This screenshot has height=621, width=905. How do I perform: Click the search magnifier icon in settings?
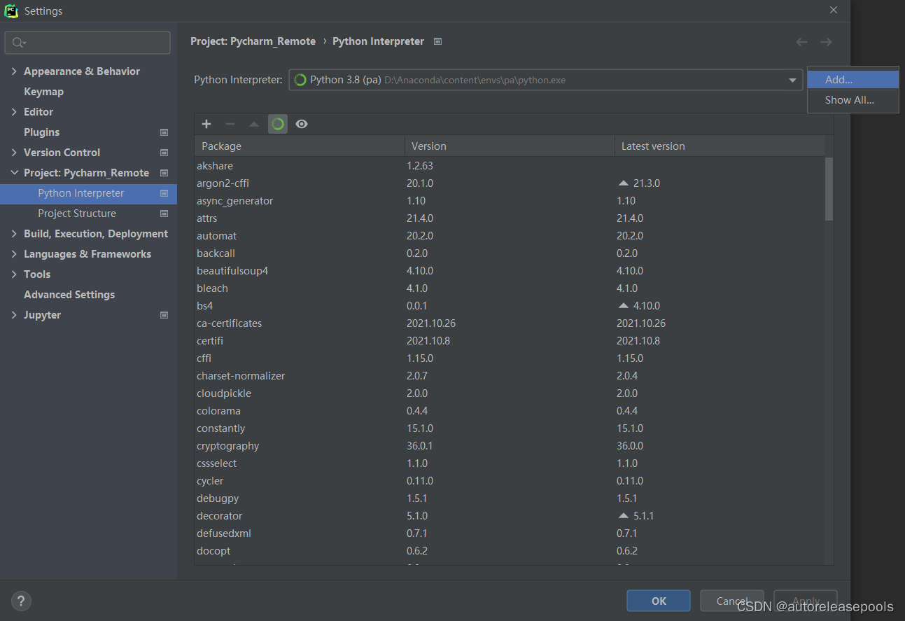click(18, 43)
